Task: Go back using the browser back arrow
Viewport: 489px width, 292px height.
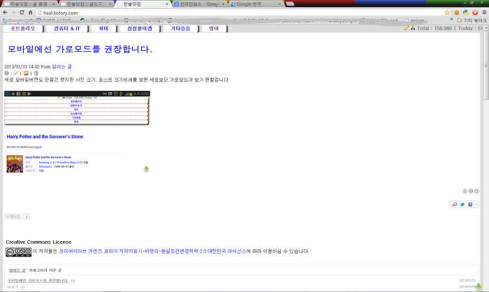Action: pyautogui.click(x=5, y=12)
